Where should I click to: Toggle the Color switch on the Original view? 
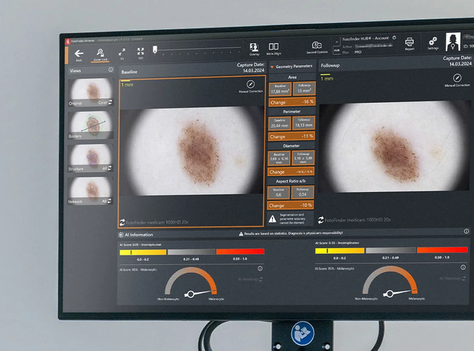click(x=110, y=102)
